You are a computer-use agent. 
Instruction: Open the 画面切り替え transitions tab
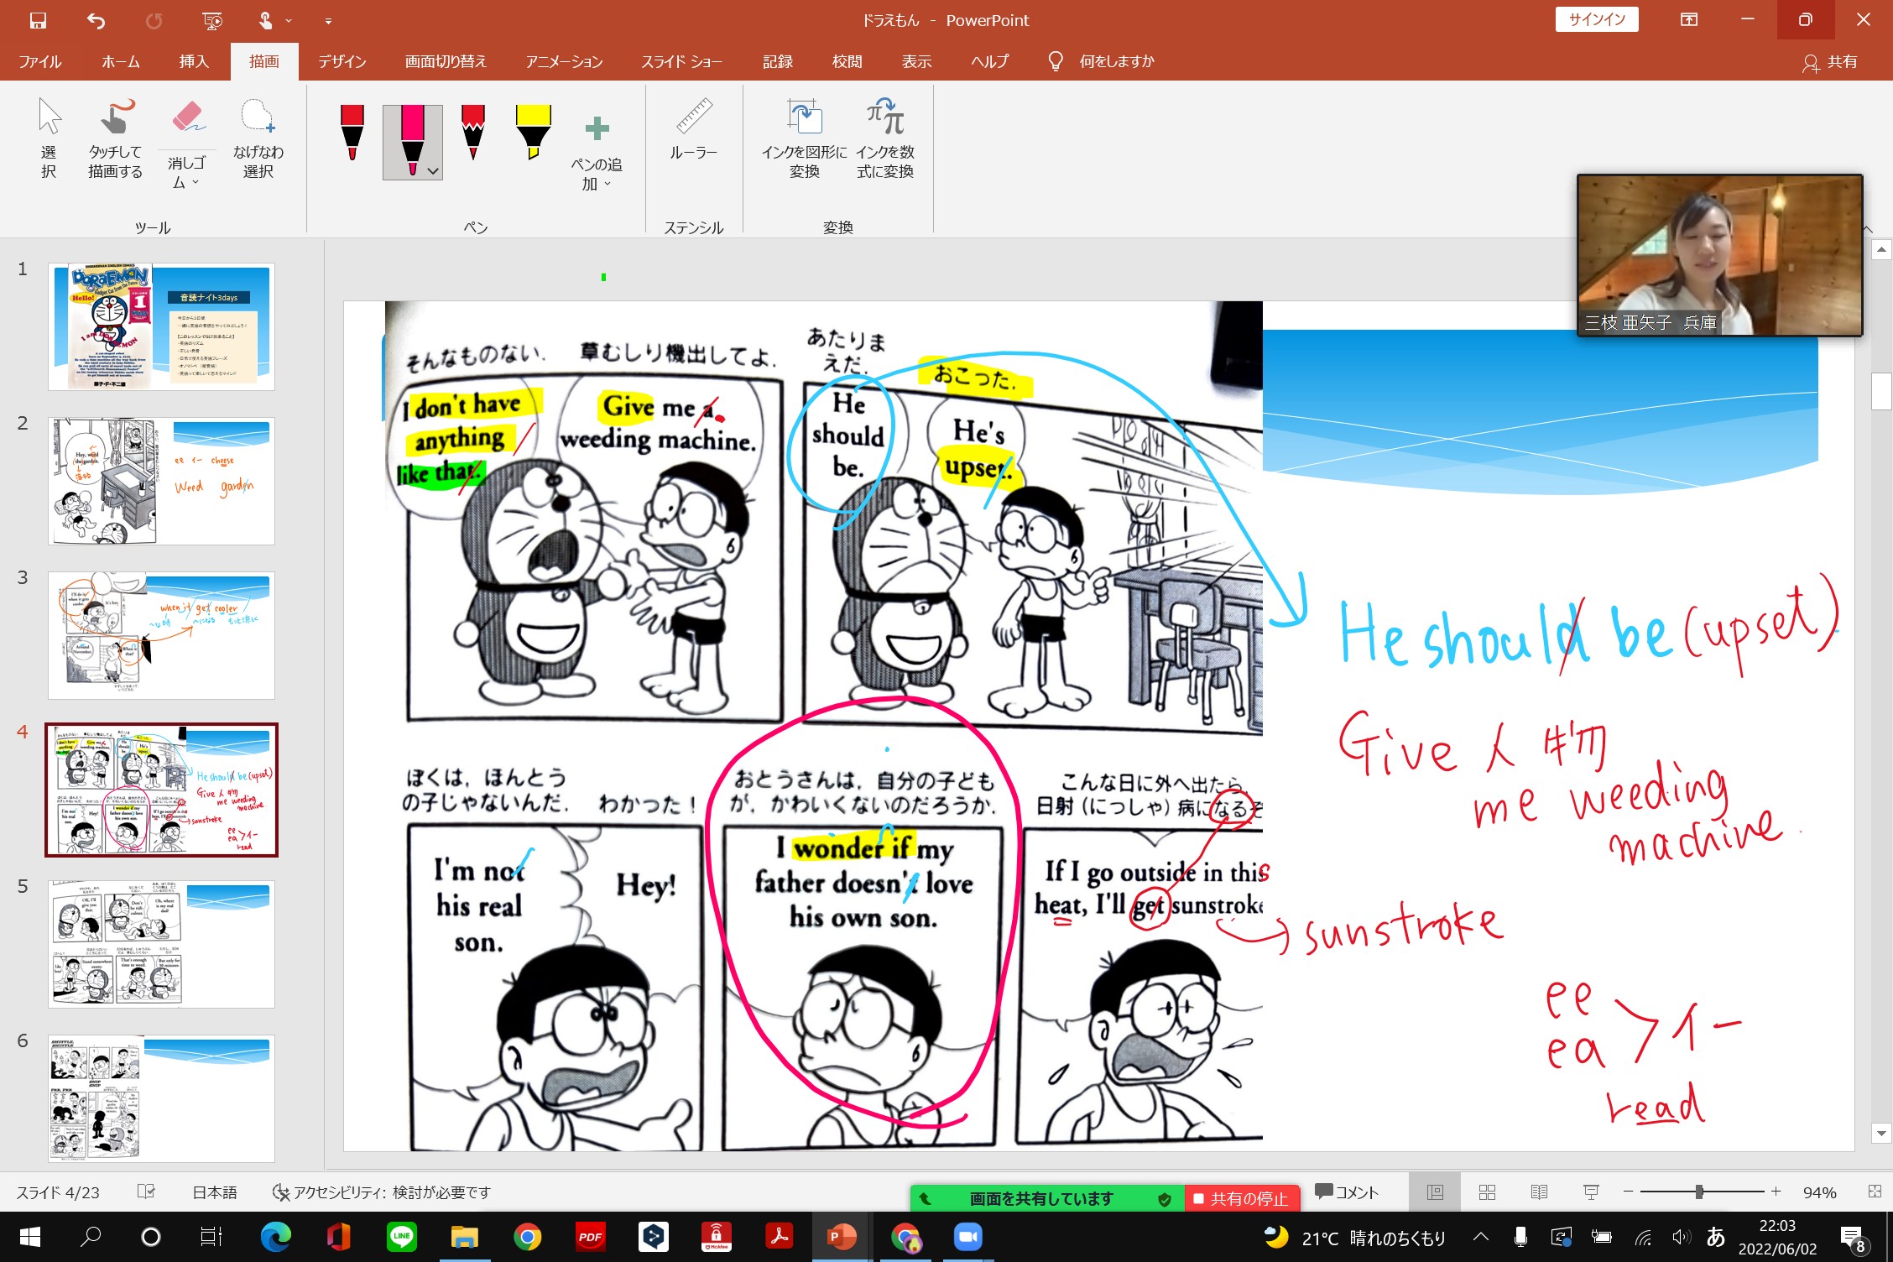coord(446,61)
